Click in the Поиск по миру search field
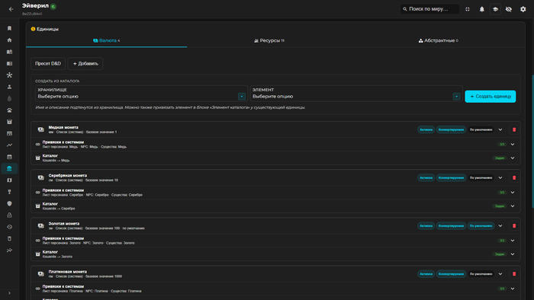 (429, 9)
